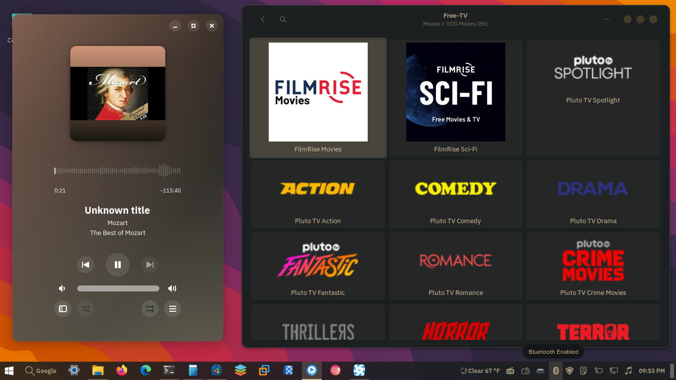Open the Pluto TV Action channel
676x380 pixels.
pyautogui.click(x=318, y=194)
